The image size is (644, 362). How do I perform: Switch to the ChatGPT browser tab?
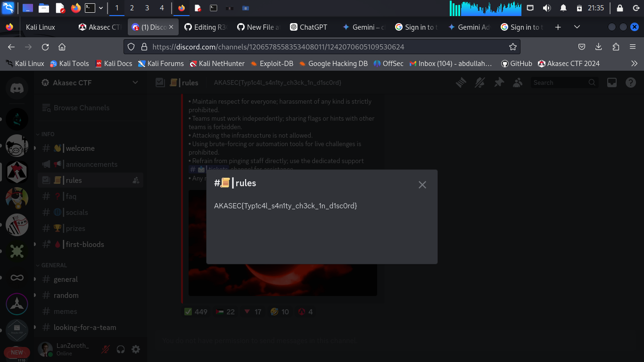311,27
